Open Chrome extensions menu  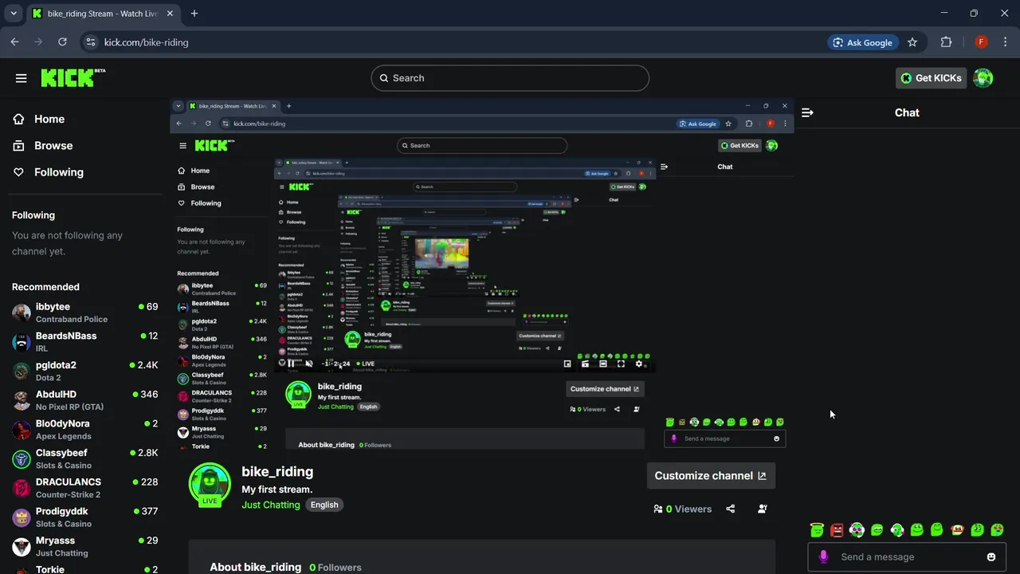pyautogui.click(x=947, y=42)
